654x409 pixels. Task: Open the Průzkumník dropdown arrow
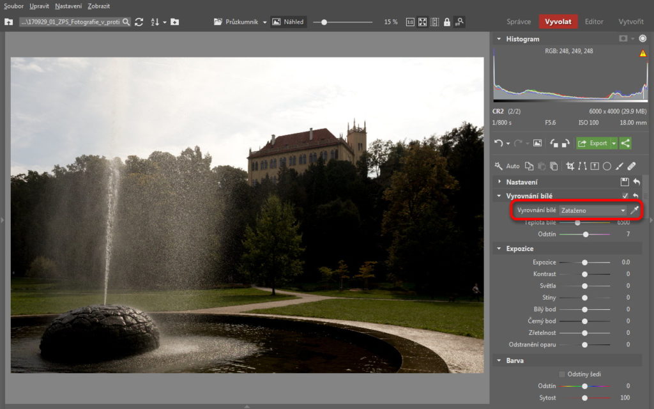pyautogui.click(x=264, y=22)
